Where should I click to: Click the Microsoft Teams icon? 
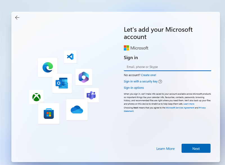coord(91,95)
